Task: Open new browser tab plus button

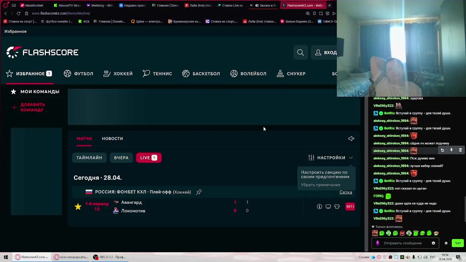Action: (x=329, y=5)
